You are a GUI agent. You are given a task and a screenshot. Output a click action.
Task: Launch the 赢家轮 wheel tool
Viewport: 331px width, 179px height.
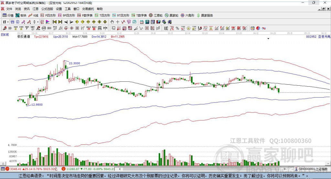(x=172, y=16)
